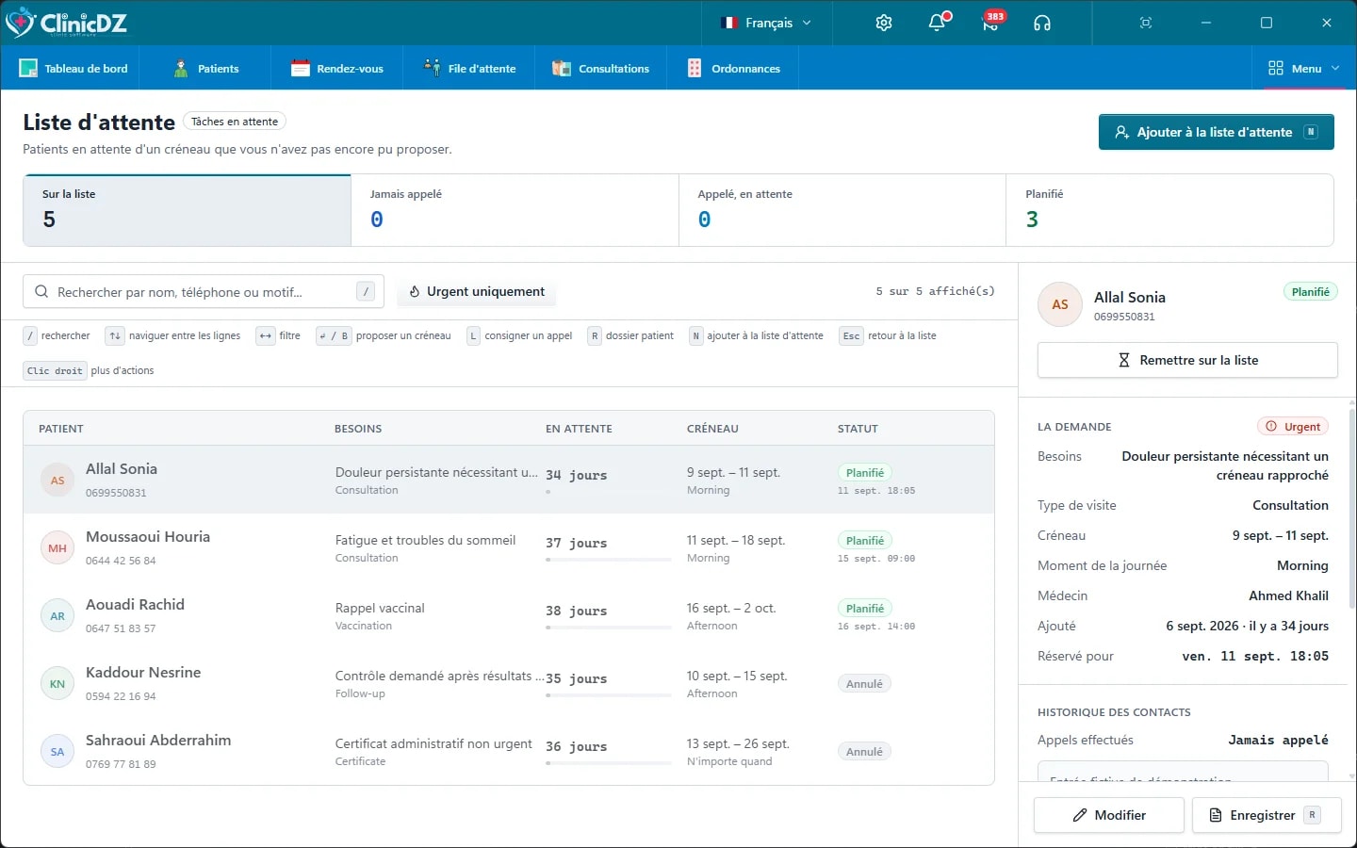
Task: Open the notifications bell
Action: coord(938,23)
